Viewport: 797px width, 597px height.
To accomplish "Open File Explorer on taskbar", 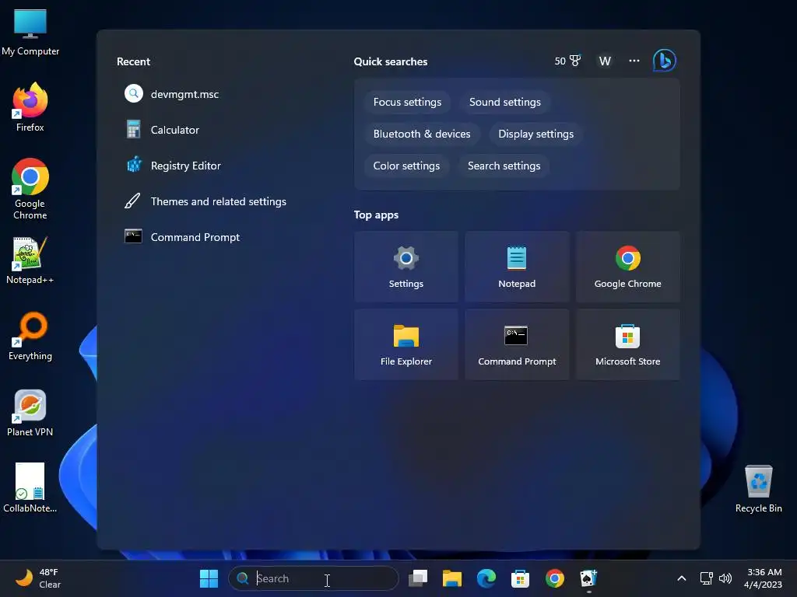I will point(452,578).
